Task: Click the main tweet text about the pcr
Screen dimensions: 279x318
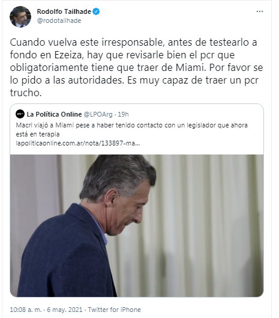Action: tap(136, 67)
